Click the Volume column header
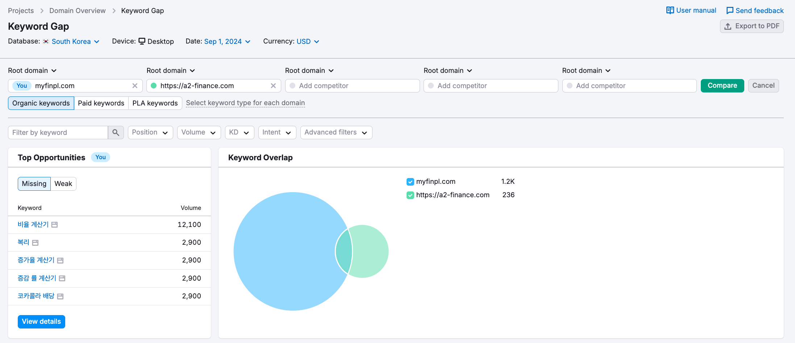 coord(191,208)
